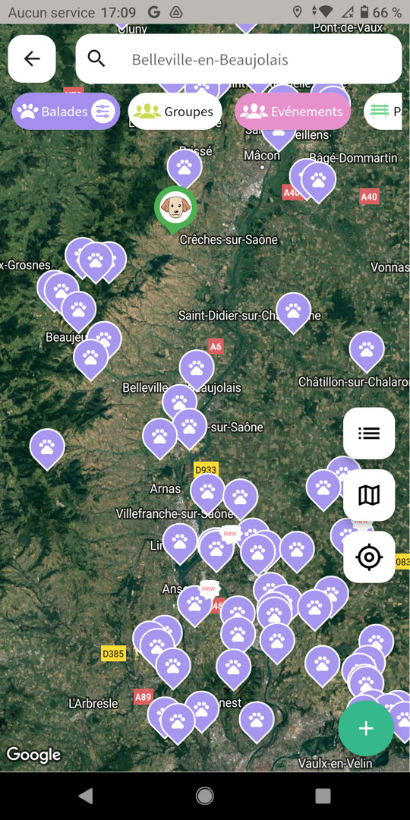Toggle the Groupes filter chip
The image size is (410, 820).
coord(175,112)
